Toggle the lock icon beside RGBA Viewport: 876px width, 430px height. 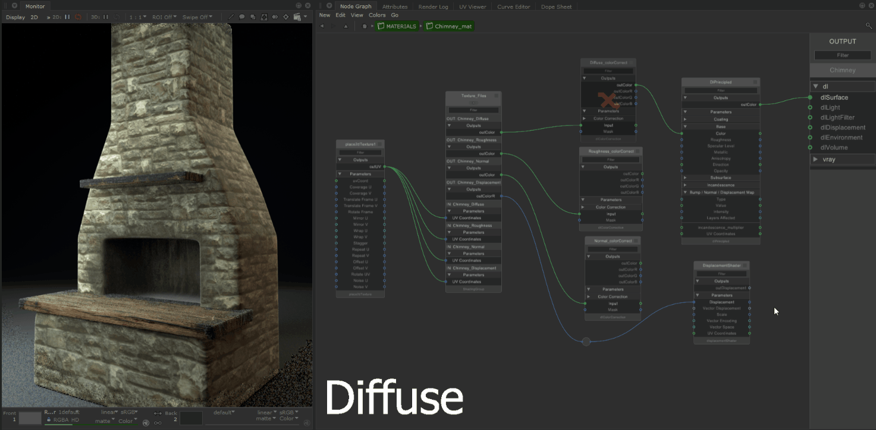[x=49, y=420]
